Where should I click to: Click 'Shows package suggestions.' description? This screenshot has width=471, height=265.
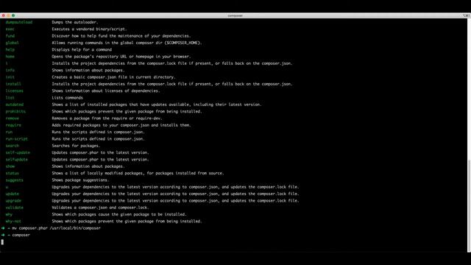click(80, 180)
